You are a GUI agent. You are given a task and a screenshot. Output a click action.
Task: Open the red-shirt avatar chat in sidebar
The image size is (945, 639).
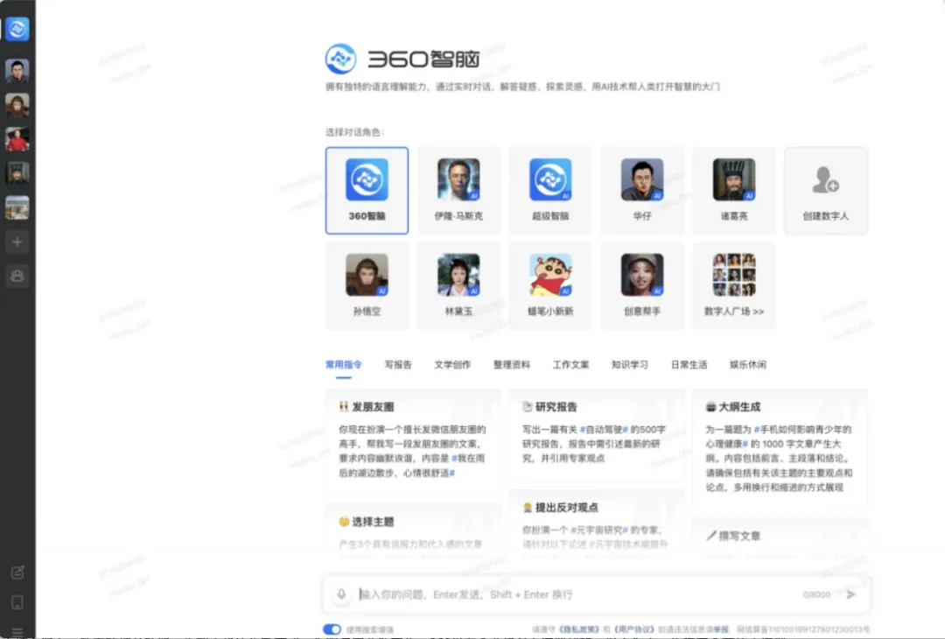coord(17,139)
